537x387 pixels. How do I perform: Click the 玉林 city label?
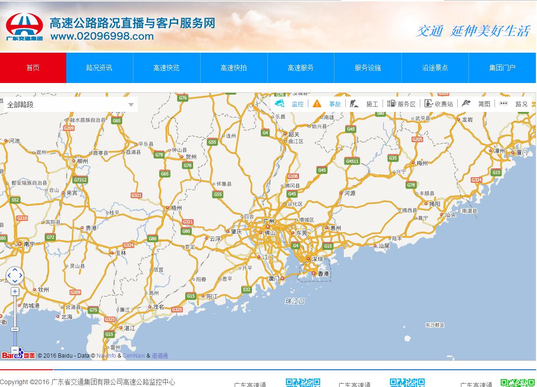(120, 253)
